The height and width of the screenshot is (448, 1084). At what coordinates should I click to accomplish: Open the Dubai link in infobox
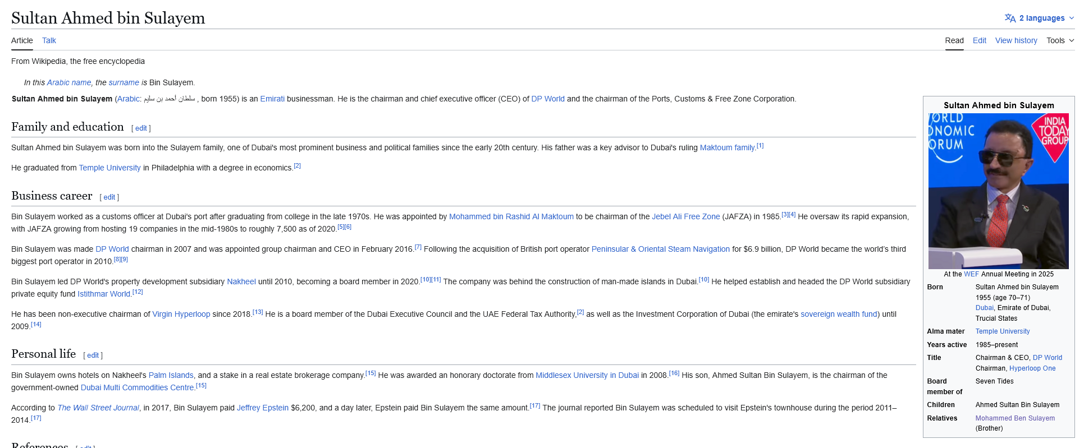(x=985, y=308)
